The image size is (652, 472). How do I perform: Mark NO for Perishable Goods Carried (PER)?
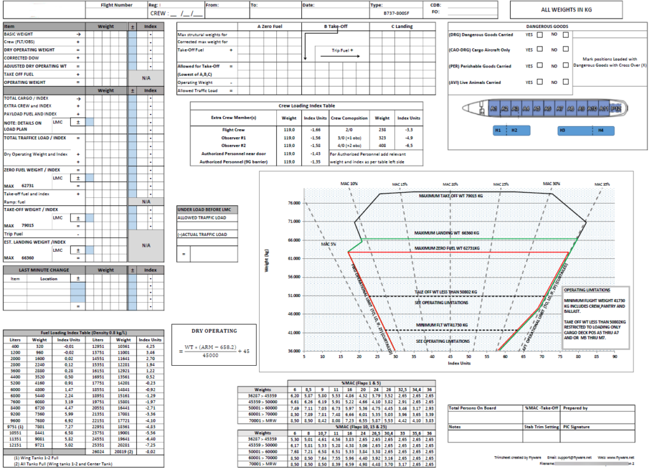tap(565, 66)
